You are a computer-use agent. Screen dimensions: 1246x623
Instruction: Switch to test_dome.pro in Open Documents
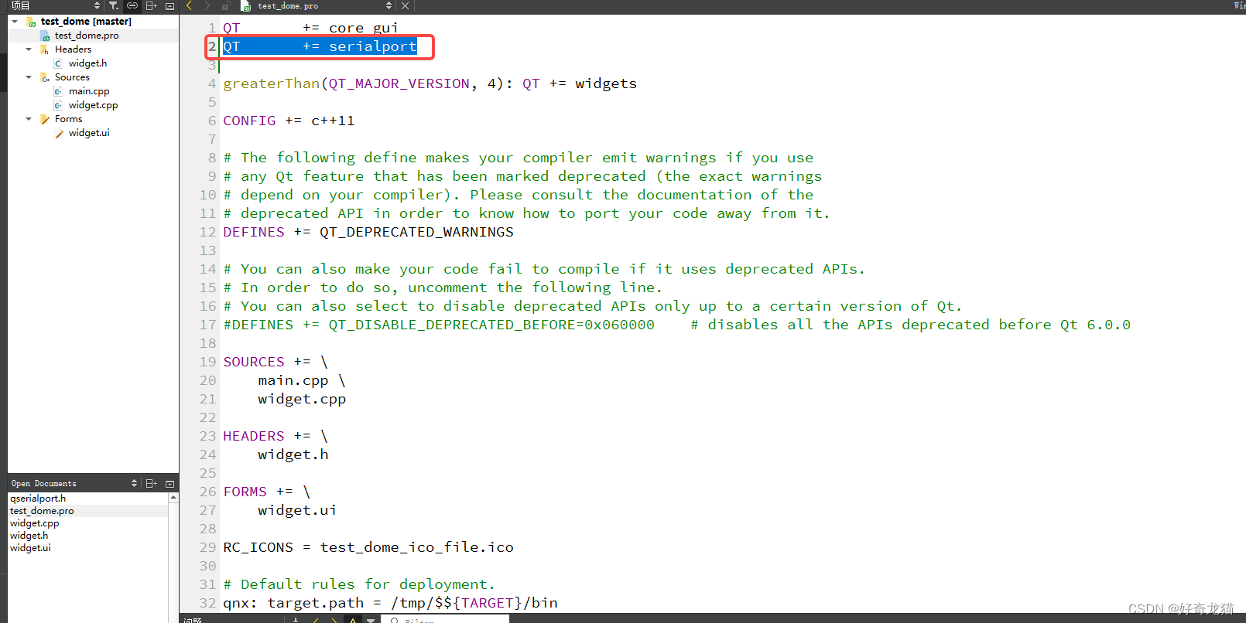42,511
